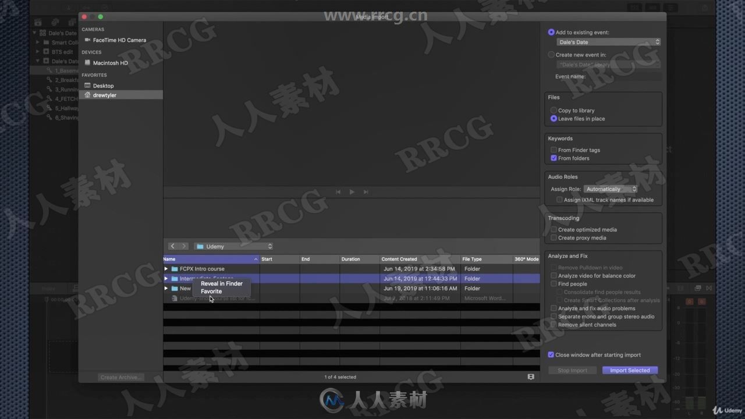Uncheck keywords From folders
Viewport: 745px width, 419px height.
[x=554, y=158]
